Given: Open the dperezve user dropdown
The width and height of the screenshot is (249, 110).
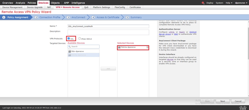Looking at the screenshot, I should pos(241,3).
